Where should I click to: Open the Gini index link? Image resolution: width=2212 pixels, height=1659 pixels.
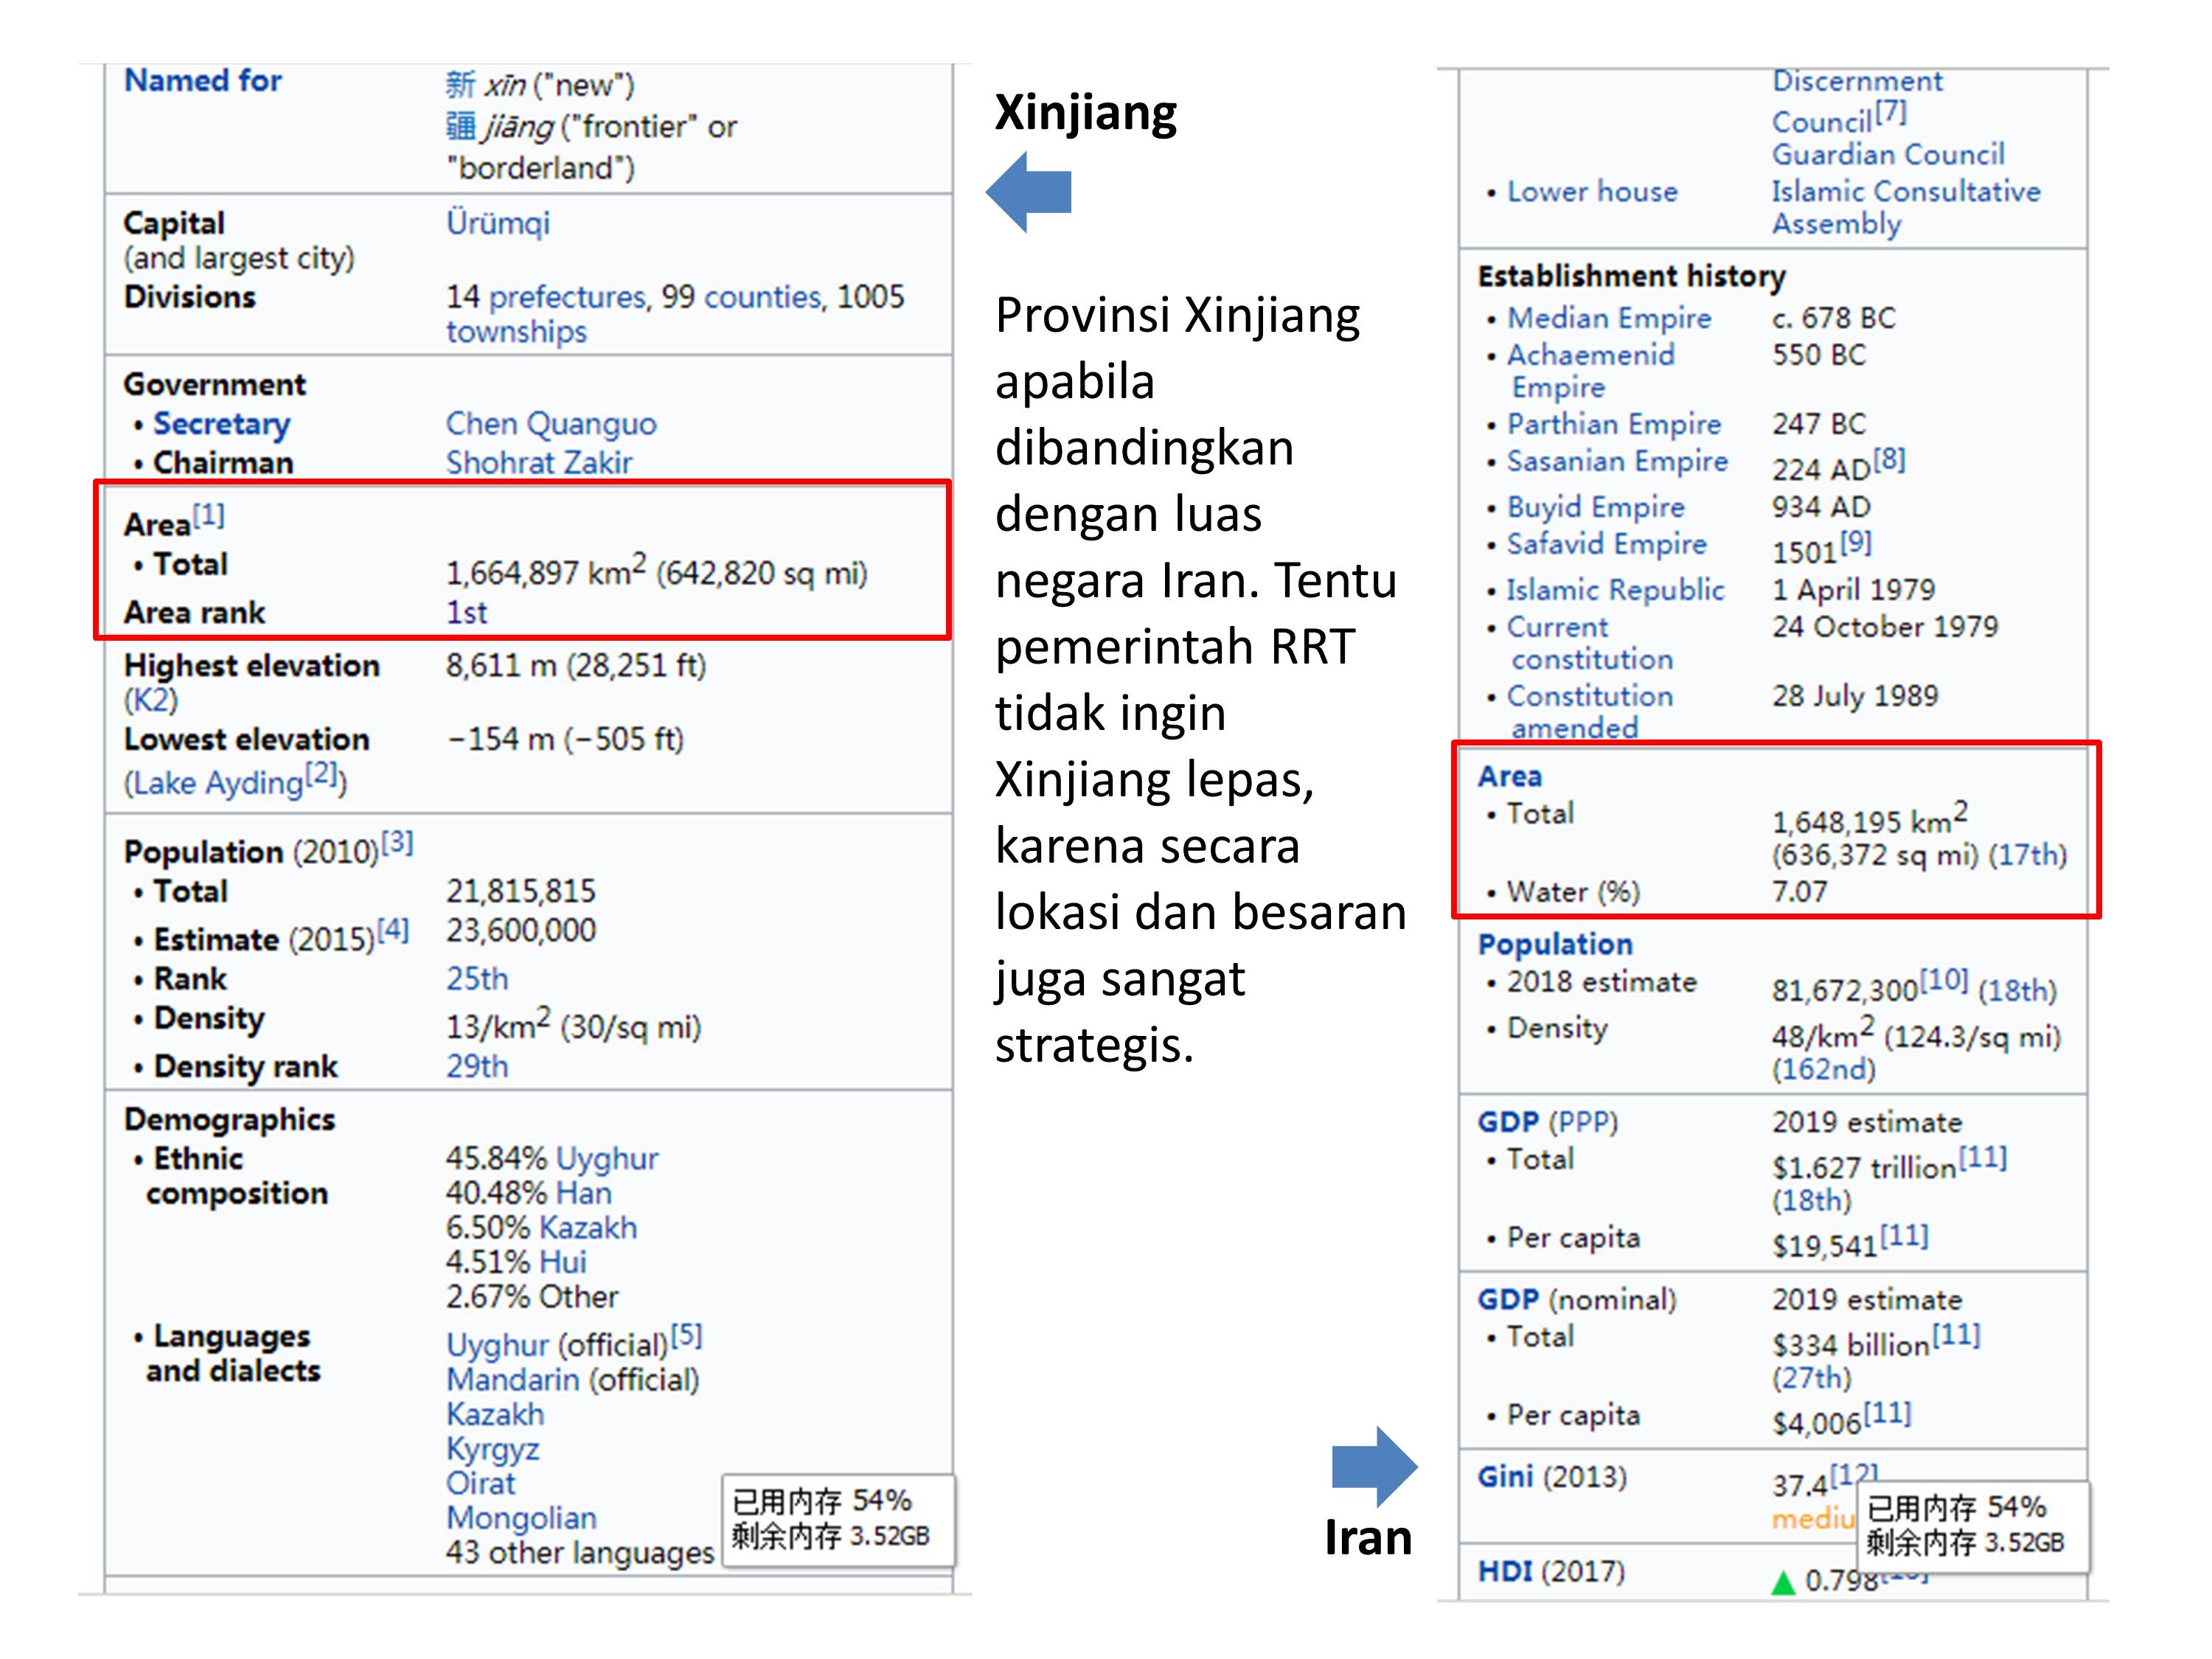(1504, 1477)
